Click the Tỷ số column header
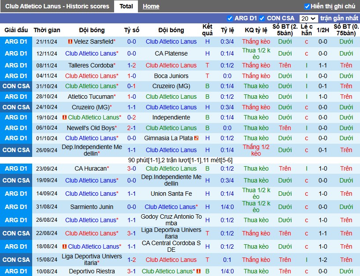The image size is (360, 276). pyautogui.click(x=132, y=30)
